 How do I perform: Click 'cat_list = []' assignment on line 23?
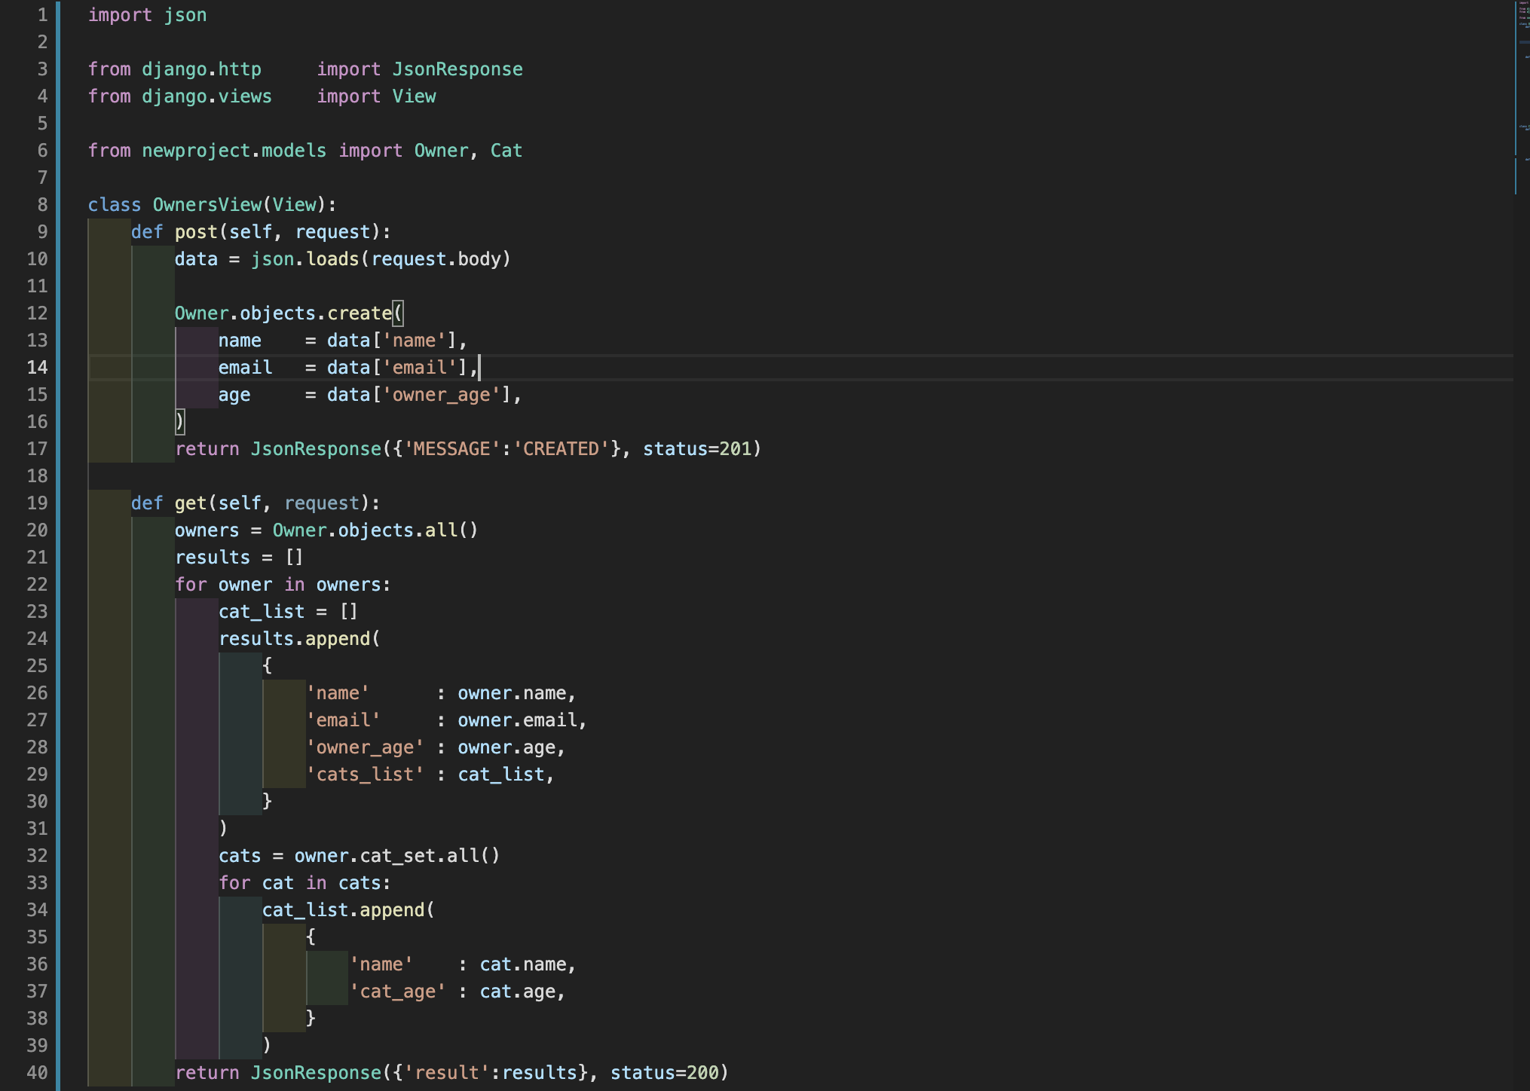point(288,612)
